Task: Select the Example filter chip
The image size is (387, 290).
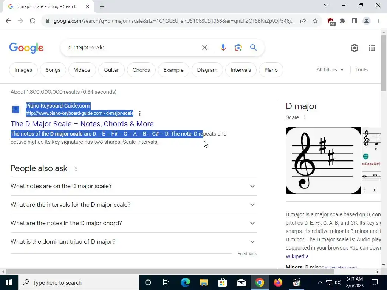Action: click(x=173, y=70)
